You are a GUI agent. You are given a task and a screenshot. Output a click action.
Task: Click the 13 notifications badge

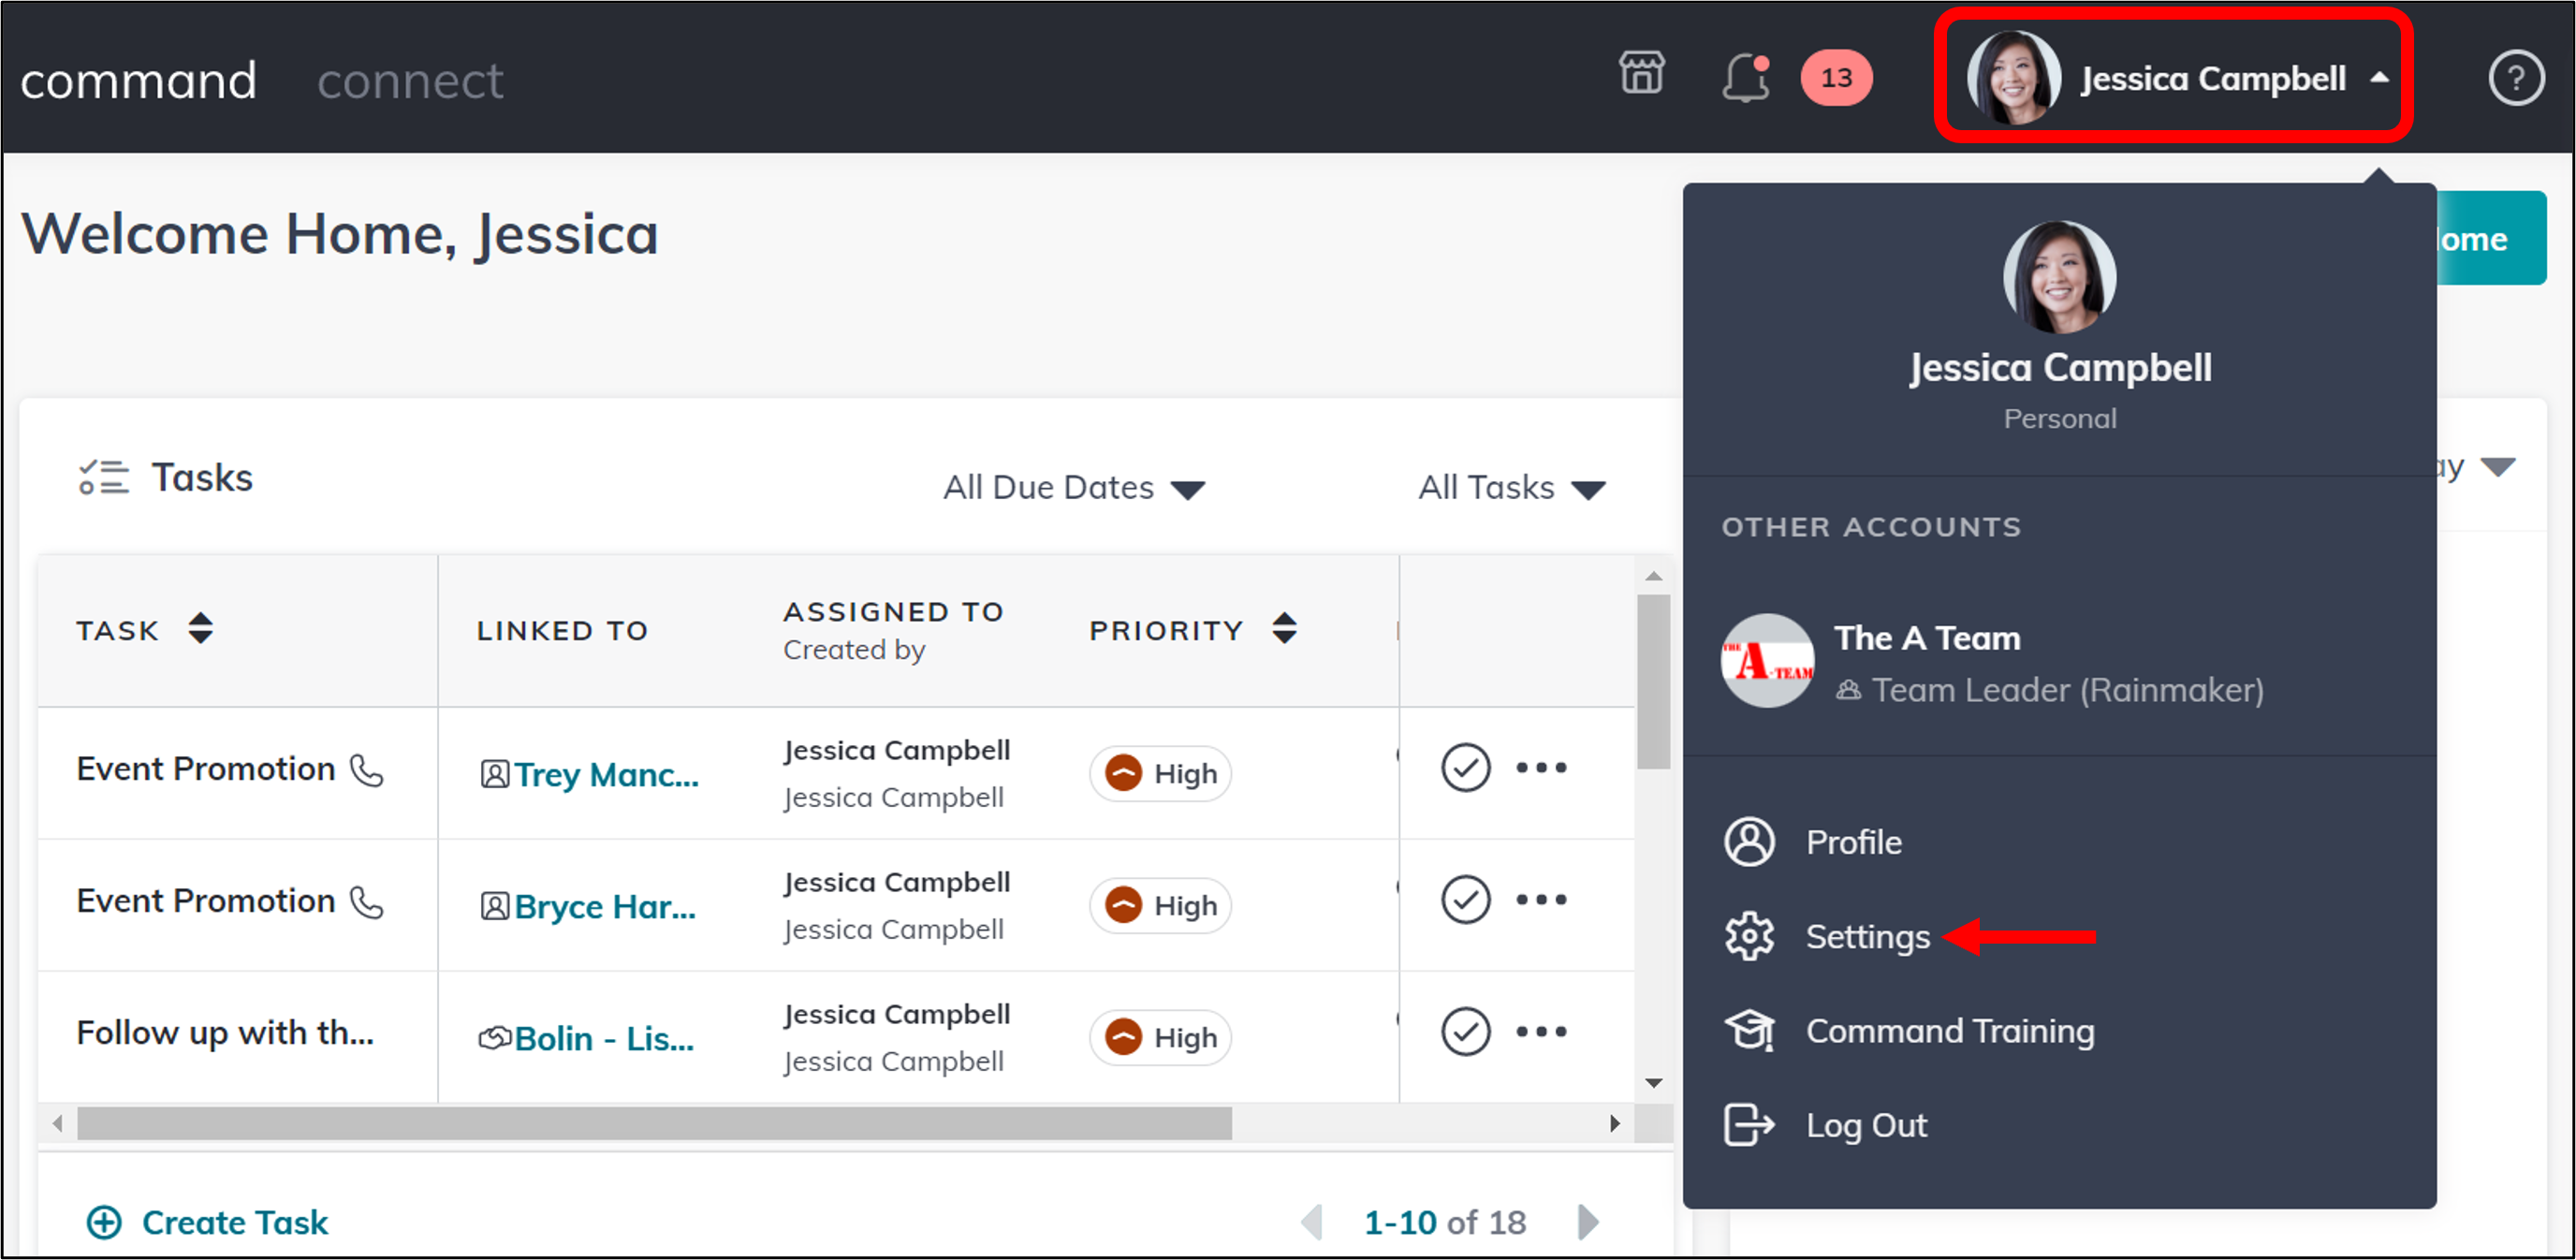click(1836, 77)
